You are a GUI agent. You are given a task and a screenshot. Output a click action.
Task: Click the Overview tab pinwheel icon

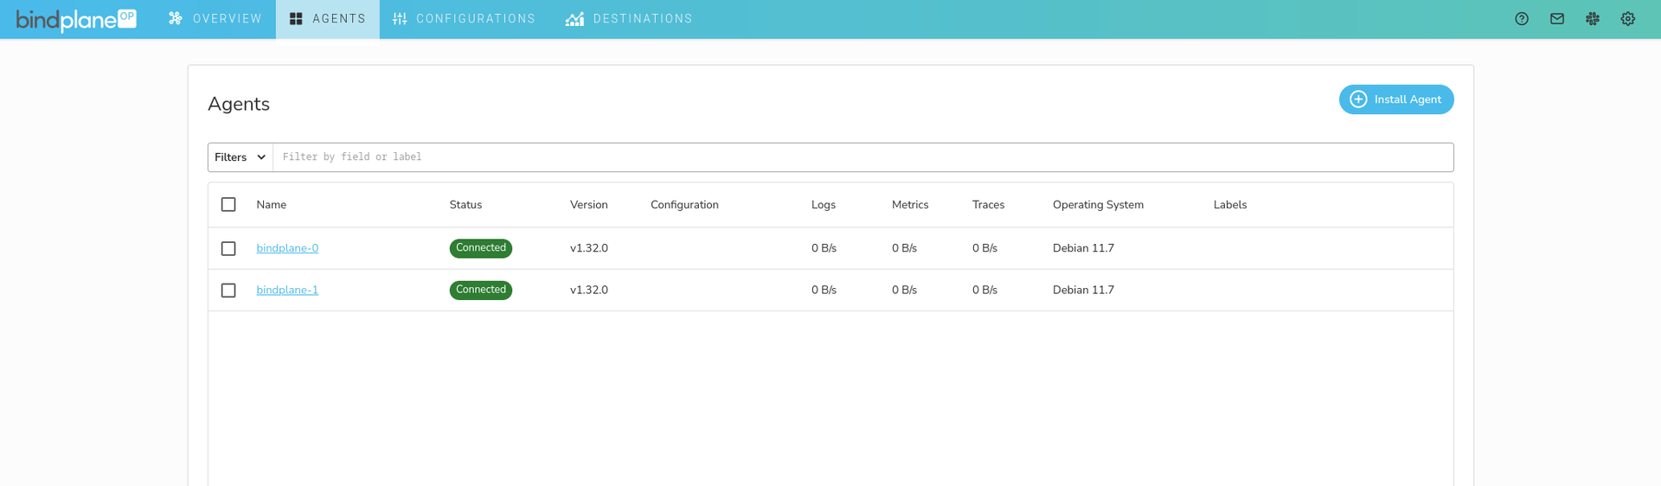coord(176,18)
